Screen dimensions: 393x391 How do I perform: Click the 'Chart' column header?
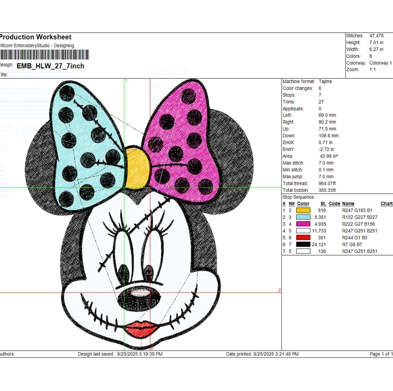[387, 203]
